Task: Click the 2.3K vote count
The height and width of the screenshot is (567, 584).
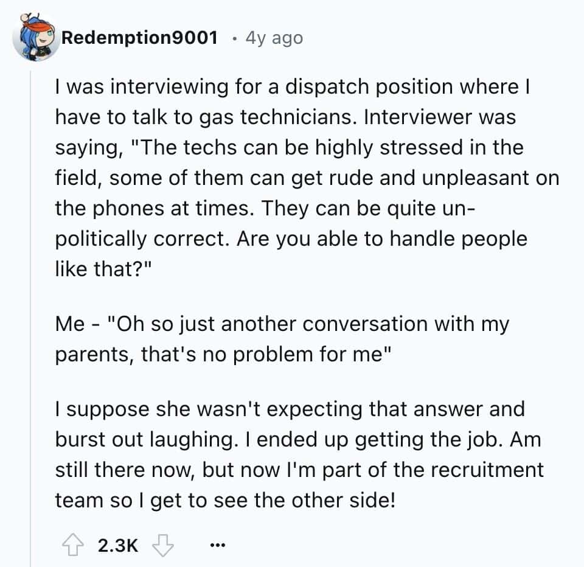Action: tap(117, 545)
